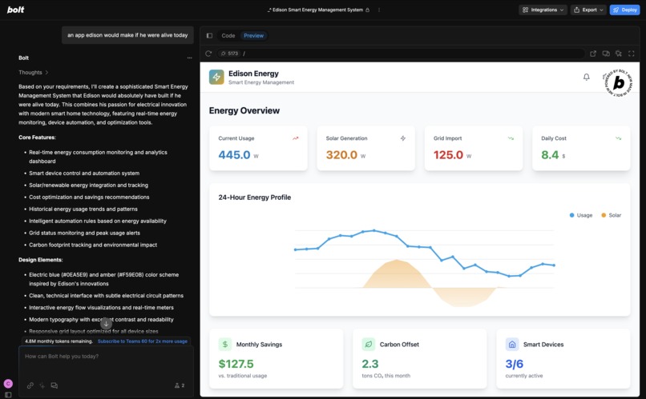Image resolution: width=646 pixels, height=399 pixels.
Task: Click the 3/6 Smart Devices value
Action: coord(515,364)
